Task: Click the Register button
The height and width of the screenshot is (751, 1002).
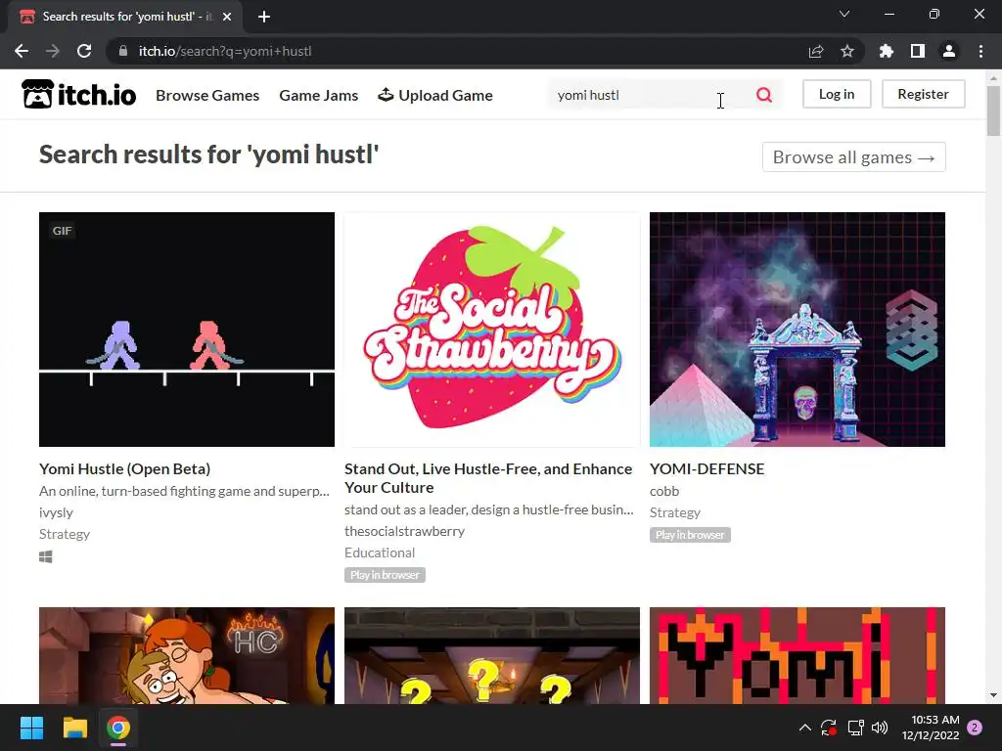Action: pos(923,94)
